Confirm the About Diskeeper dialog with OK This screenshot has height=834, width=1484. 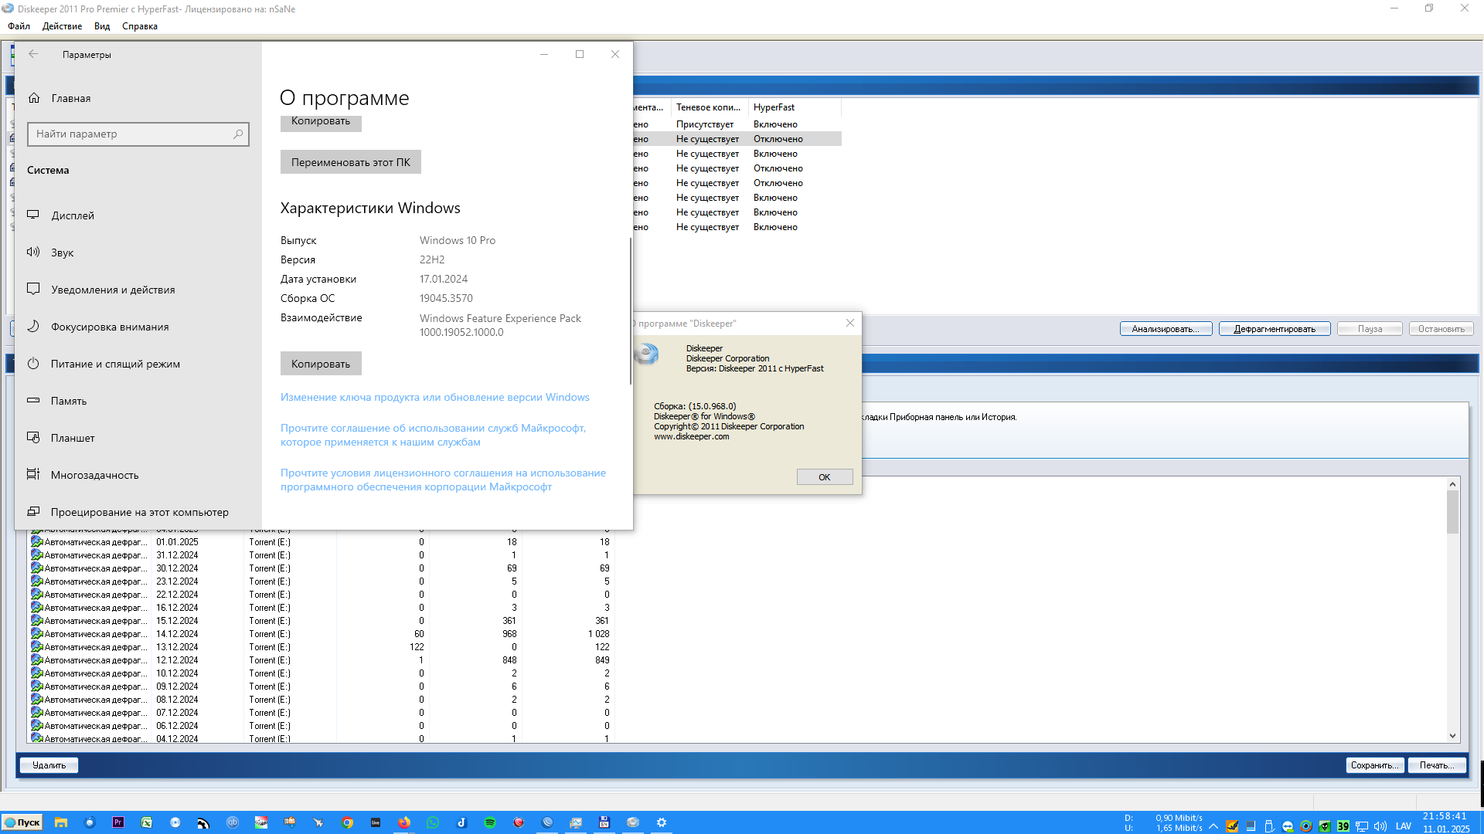[x=825, y=477]
